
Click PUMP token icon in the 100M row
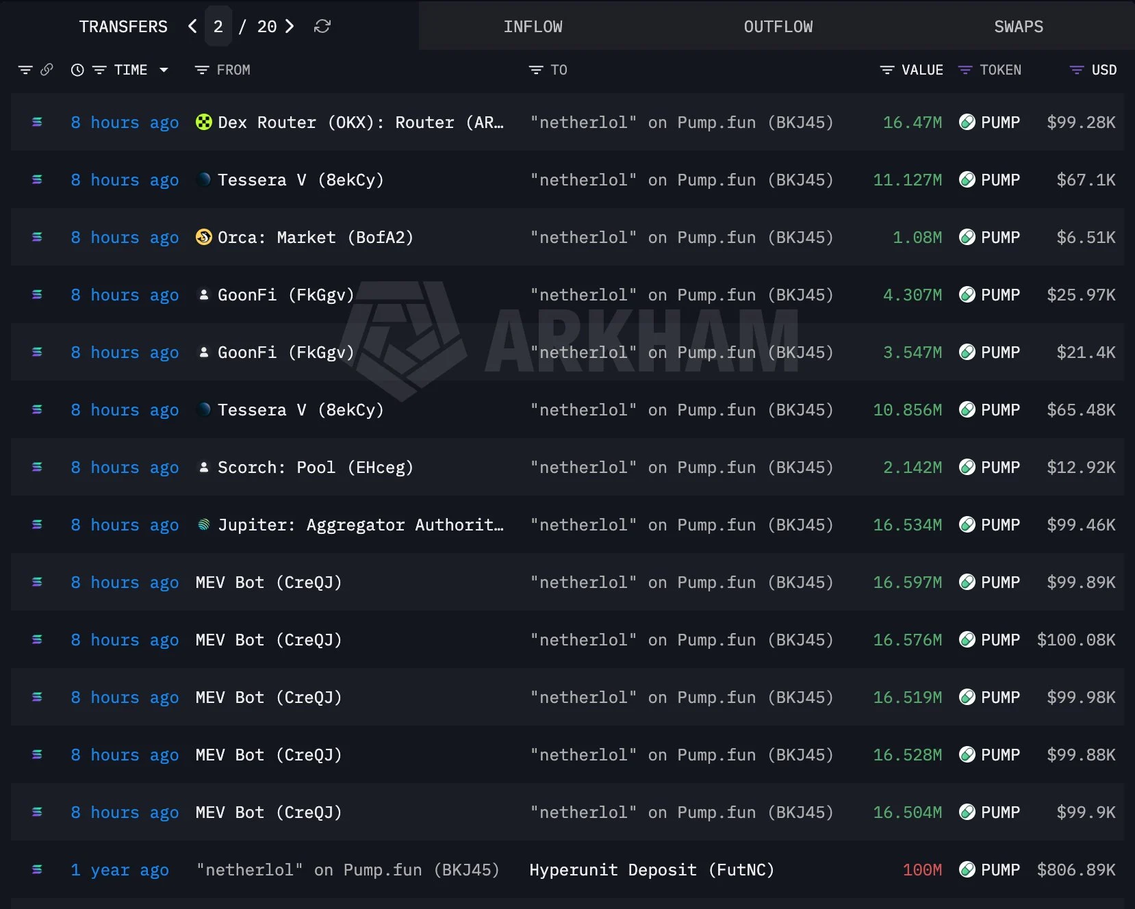967,870
